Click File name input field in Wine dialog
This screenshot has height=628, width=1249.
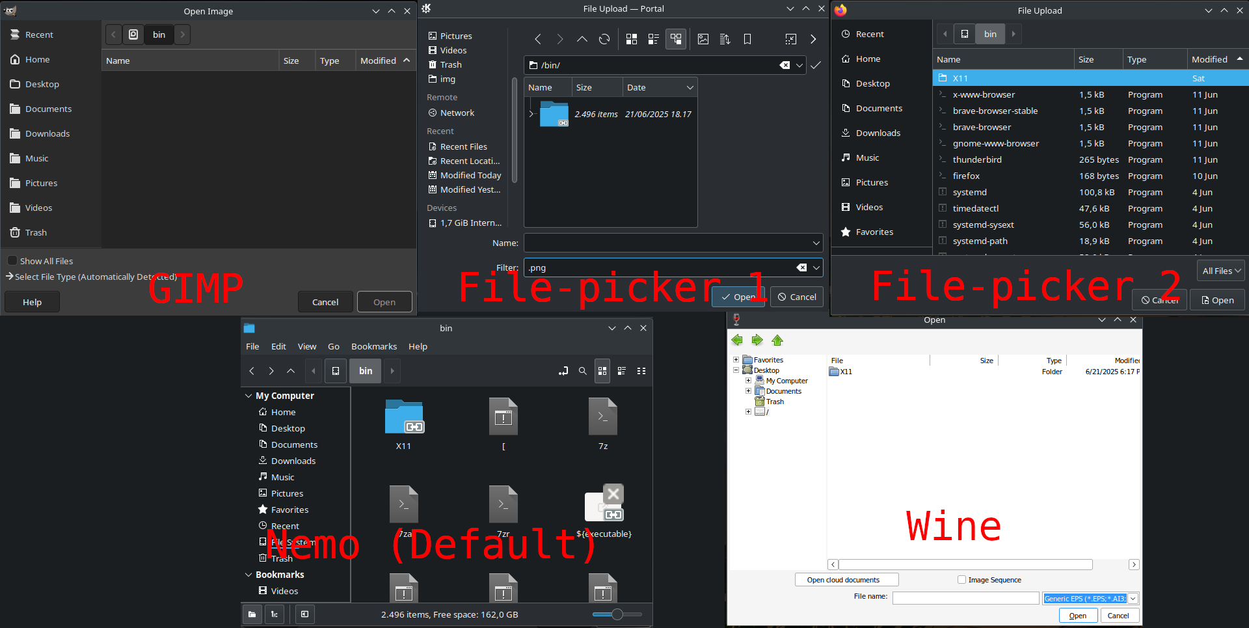[965, 598]
